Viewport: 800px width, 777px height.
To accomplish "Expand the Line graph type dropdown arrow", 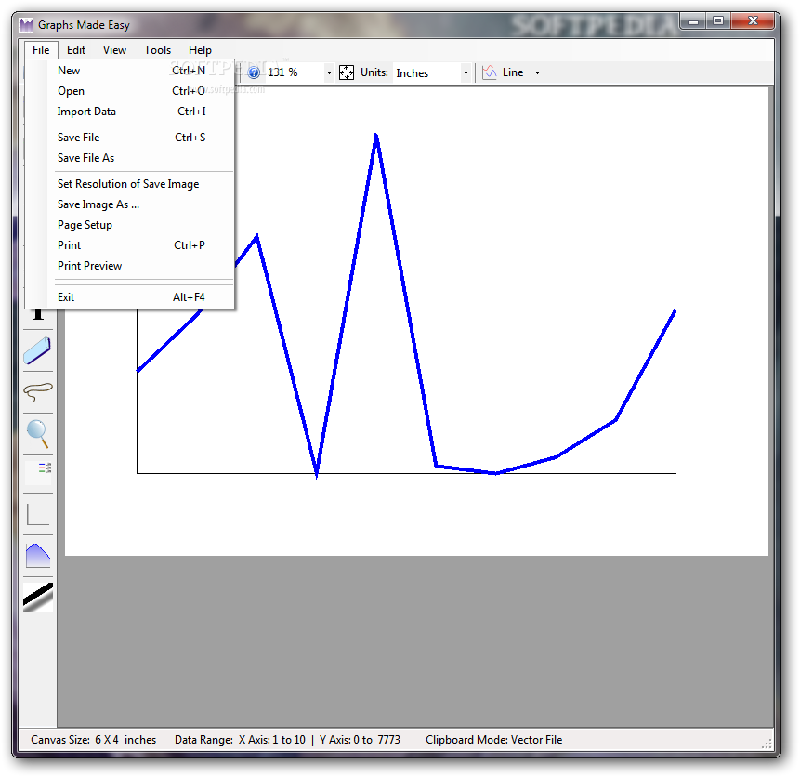I will tap(537, 73).
